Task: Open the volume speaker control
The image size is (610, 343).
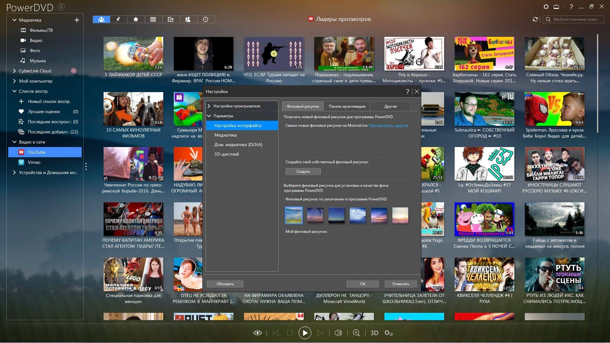Action: click(x=338, y=333)
